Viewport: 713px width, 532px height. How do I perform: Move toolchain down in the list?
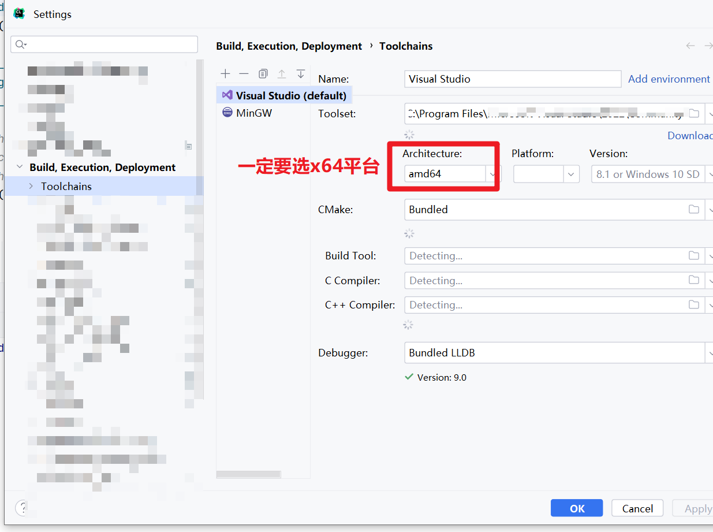(301, 74)
